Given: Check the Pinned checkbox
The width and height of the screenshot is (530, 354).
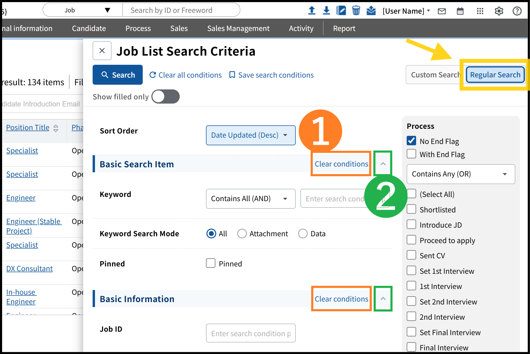Looking at the screenshot, I should tap(210, 263).
